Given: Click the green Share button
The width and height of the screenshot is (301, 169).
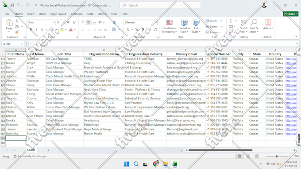Looking at the screenshot, I should click(291, 14).
